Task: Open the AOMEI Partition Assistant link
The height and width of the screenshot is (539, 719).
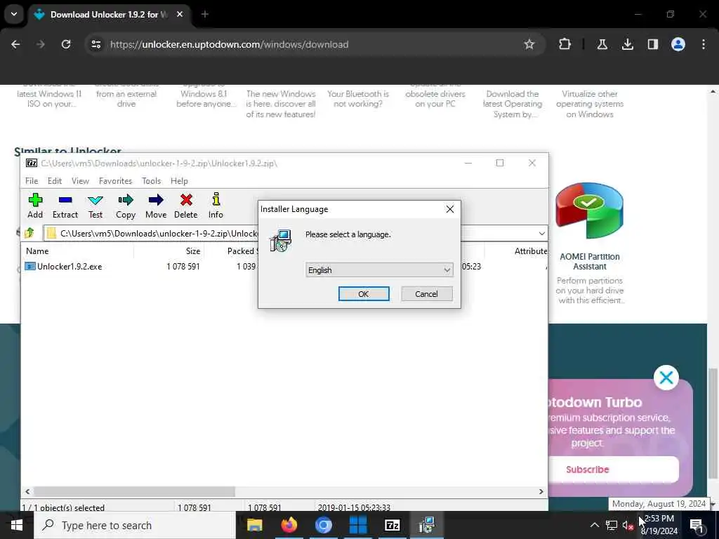Action: [590, 262]
